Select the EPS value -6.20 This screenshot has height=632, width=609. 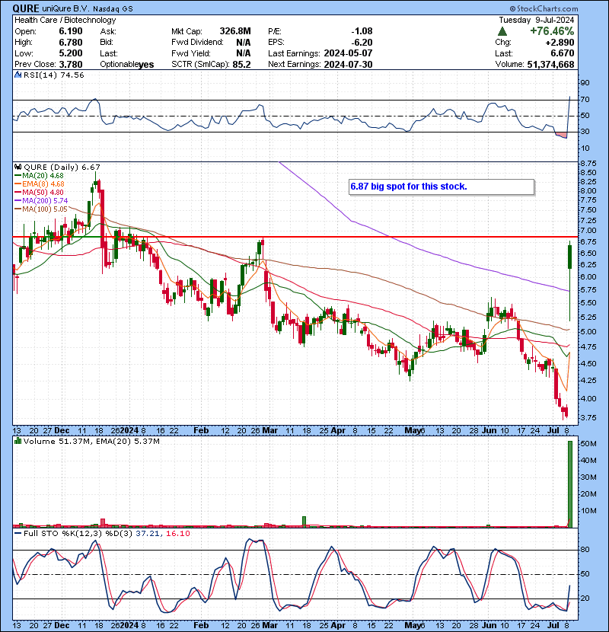point(362,43)
